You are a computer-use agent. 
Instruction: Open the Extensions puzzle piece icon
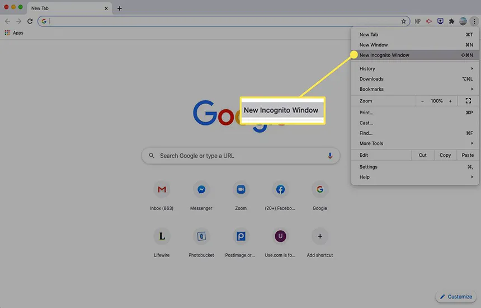click(x=451, y=21)
